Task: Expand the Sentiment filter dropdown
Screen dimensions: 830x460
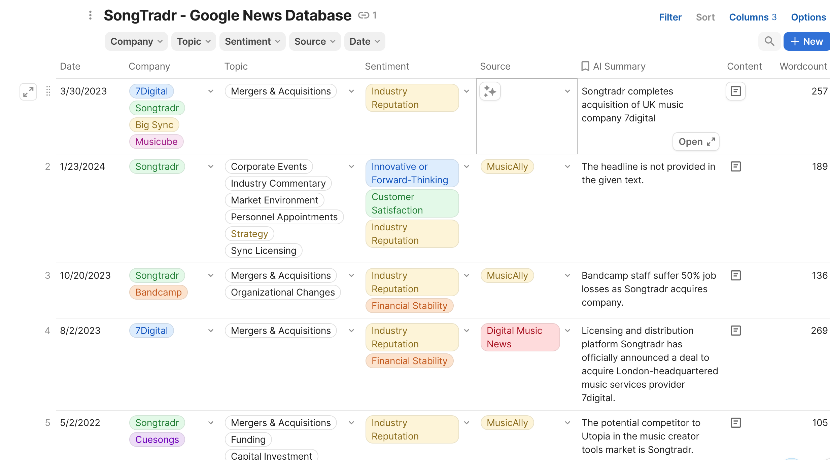Action: pyautogui.click(x=252, y=41)
